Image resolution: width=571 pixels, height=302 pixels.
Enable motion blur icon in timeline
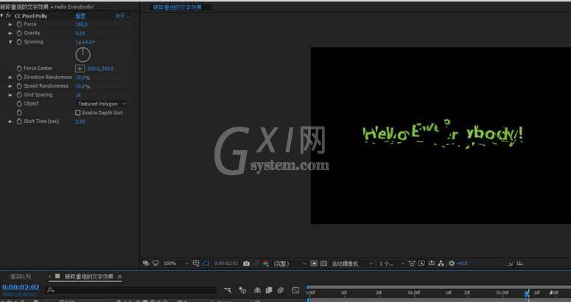coord(280,290)
